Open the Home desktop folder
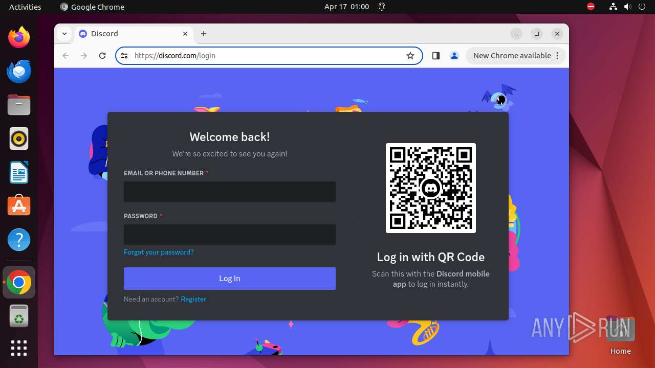The width and height of the screenshot is (655, 368). (x=620, y=335)
